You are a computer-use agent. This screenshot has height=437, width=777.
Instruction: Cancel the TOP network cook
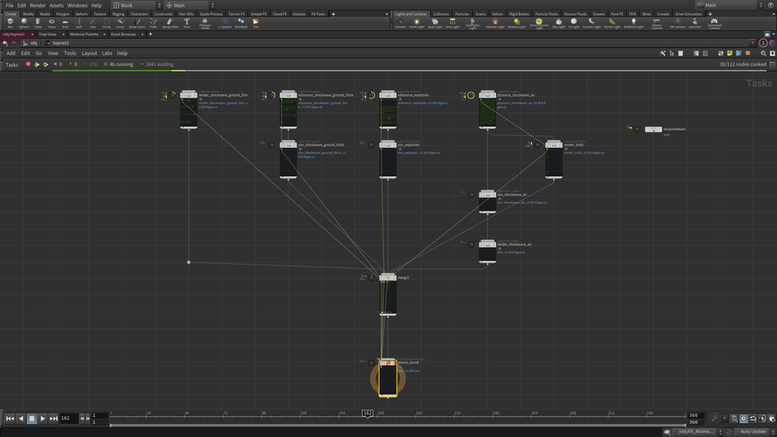pos(28,65)
